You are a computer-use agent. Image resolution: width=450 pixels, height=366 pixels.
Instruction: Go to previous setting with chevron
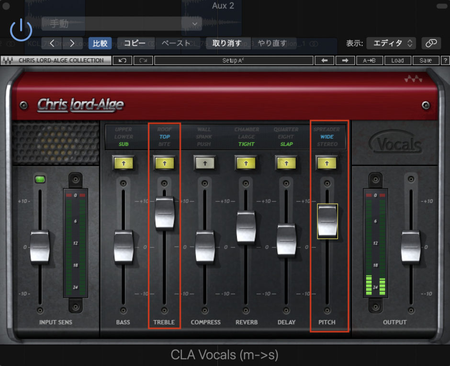[x=52, y=43]
